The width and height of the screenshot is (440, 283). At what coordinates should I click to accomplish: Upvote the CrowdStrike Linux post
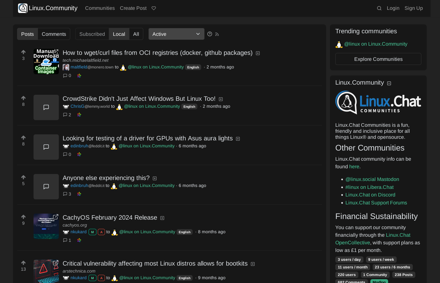coord(23,98)
